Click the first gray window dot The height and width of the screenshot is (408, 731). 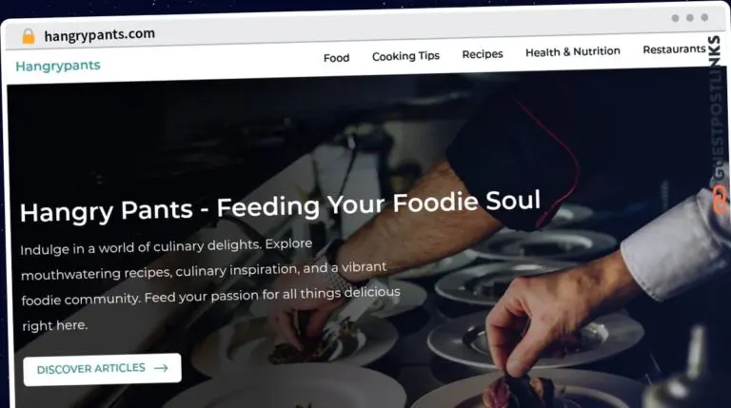(675, 18)
